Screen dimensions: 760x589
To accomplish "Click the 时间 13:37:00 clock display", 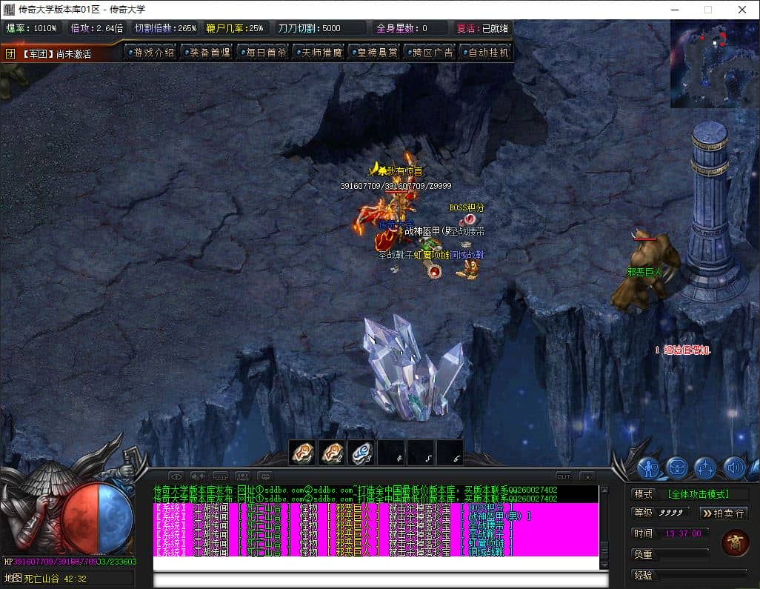I will tap(668, 533).
